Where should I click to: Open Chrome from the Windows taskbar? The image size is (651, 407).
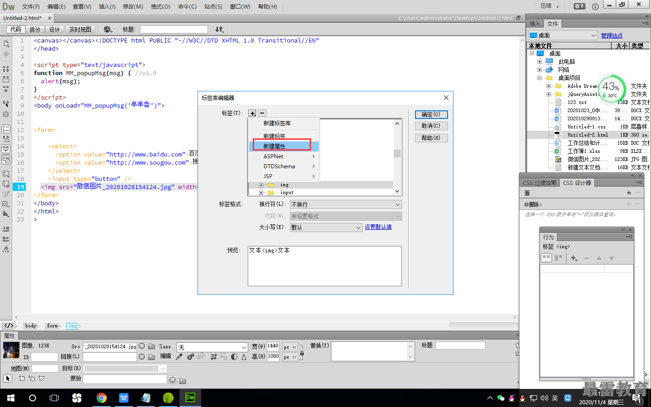point(101,398)
